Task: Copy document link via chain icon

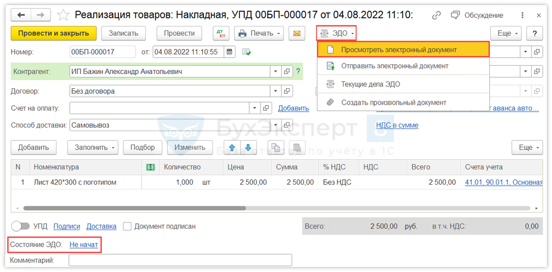Action: click(x=436, y=15)
